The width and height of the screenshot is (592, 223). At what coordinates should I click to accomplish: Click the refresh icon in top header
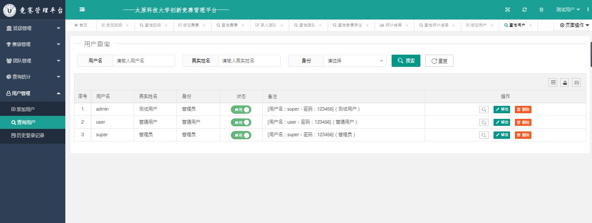524,10
